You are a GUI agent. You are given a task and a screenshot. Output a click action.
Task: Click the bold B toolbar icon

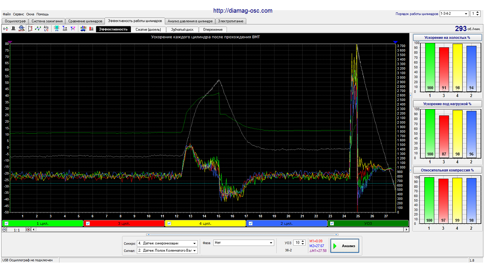(x=13, y=28)
